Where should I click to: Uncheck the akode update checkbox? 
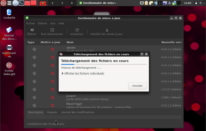53,50
